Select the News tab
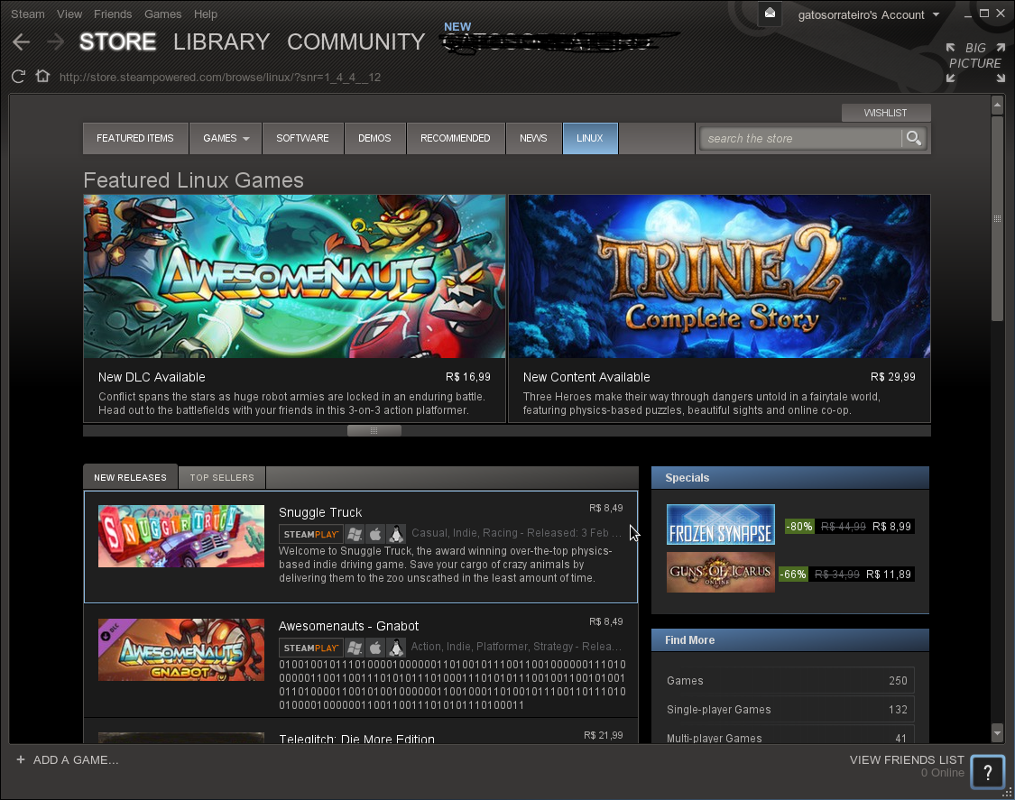The height and width of the screenshot is (800, 1015). pyautogui.click(x=533, y=138)
